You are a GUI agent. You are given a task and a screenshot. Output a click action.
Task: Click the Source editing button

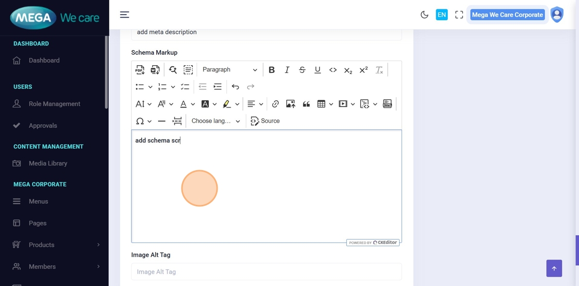pos(265,121)
